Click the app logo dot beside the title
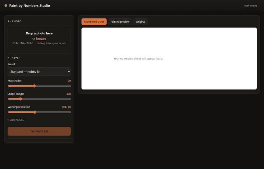The image size is (264, 169). (x=6, y=6)
